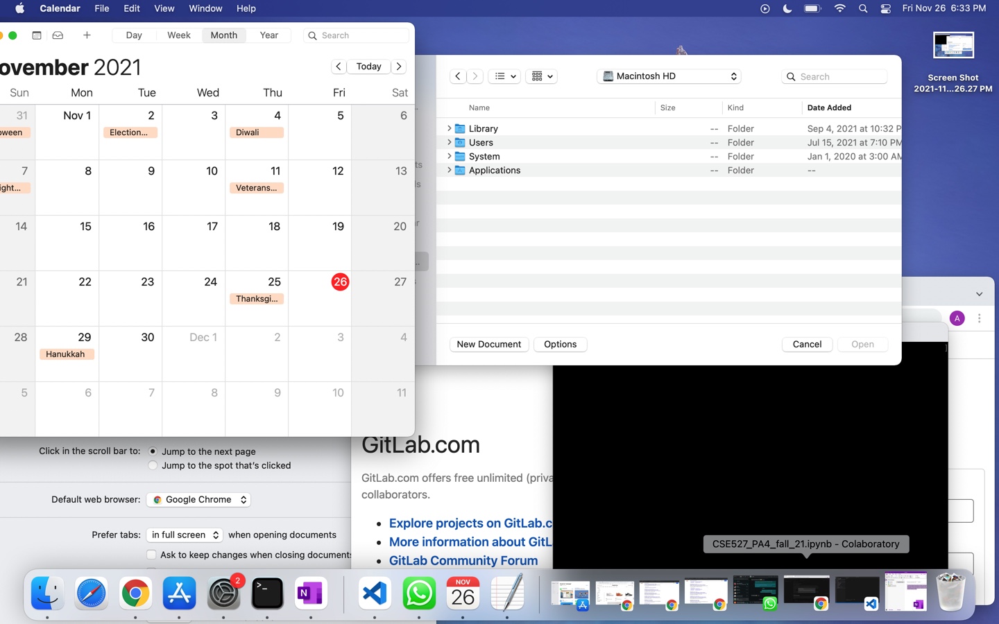
Task: Click the battery status icon
Action: coord(812,8)
